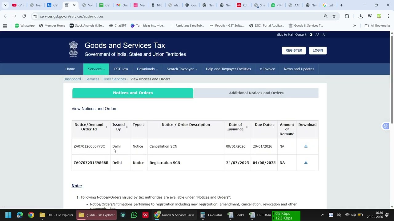Open the Home menu item
The image size is (394, 221).
pos(70,69)
